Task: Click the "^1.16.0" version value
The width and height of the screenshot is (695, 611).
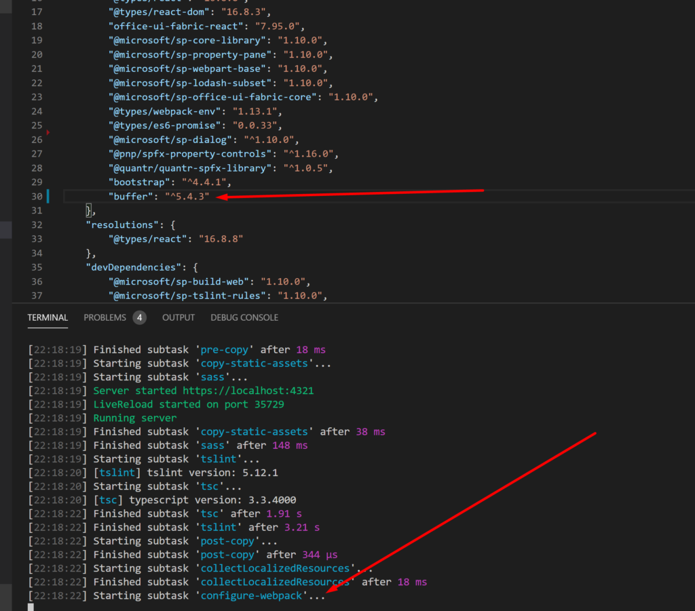Action: 308,154
